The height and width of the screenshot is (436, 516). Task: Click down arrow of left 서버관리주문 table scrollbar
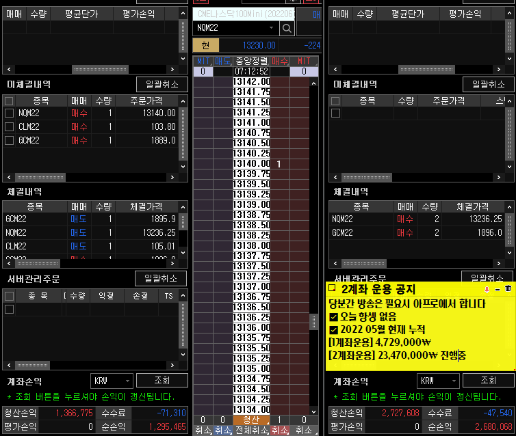tap(183, 355)
